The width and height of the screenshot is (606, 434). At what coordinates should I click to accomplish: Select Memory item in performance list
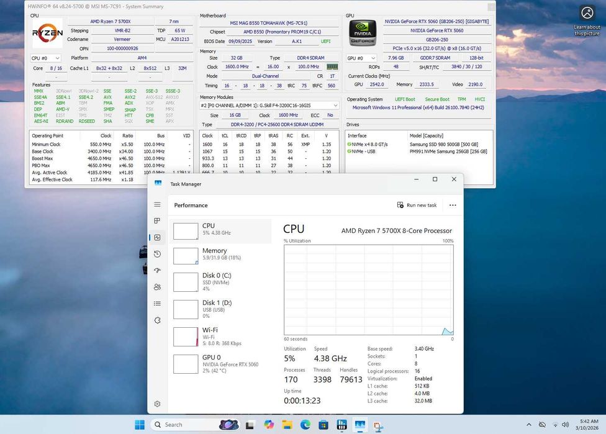220,256
